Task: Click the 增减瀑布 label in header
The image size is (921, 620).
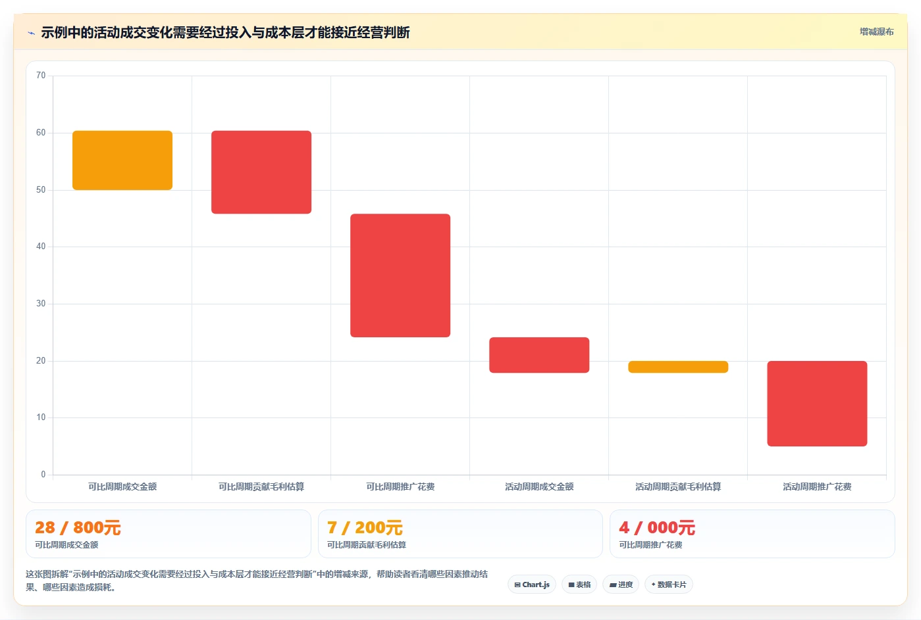Action: [x=876, y=32]
